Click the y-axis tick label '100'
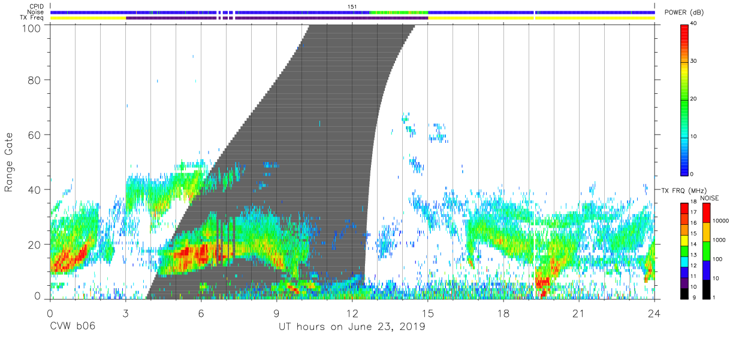 tap(31, 28)
